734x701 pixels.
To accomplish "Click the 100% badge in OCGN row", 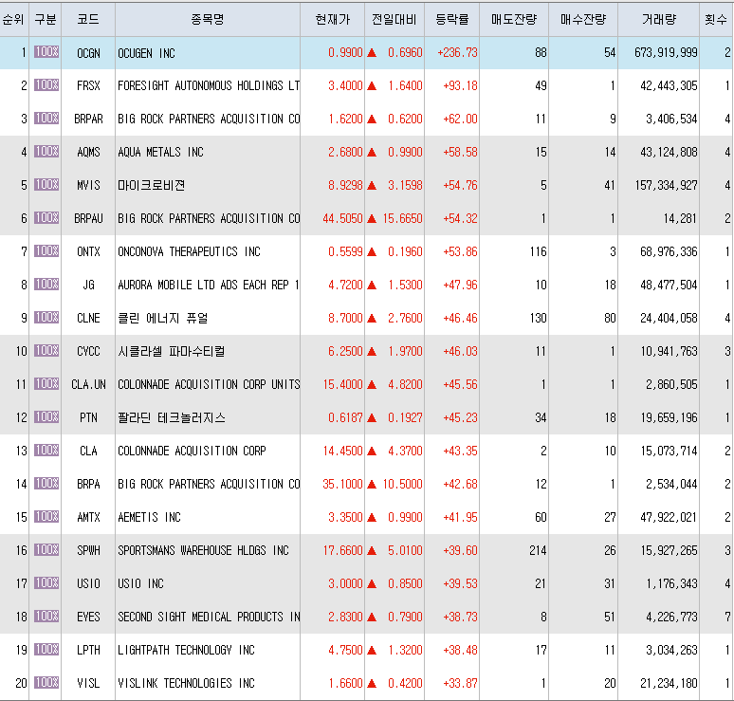I will pyautogui.click(x=46, y=52).
